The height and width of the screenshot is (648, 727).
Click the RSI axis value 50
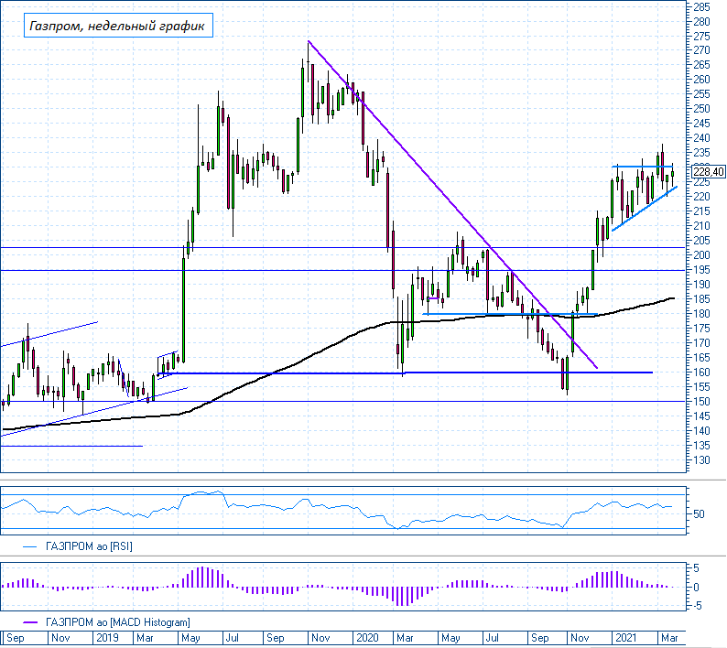699,513
